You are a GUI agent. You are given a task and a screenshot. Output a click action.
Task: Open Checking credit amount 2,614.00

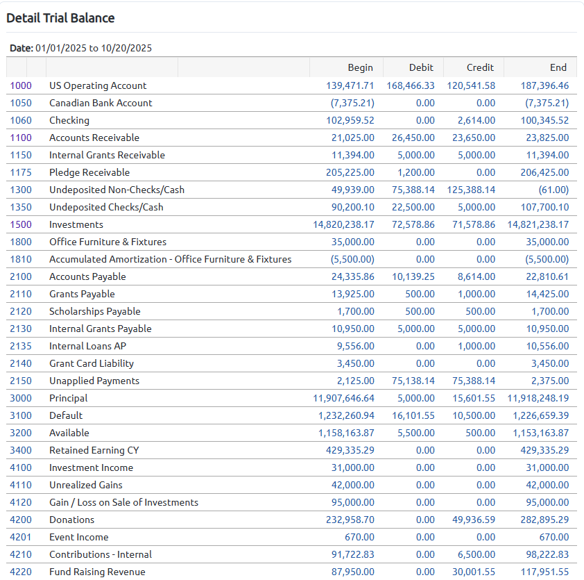click(476, 120)
